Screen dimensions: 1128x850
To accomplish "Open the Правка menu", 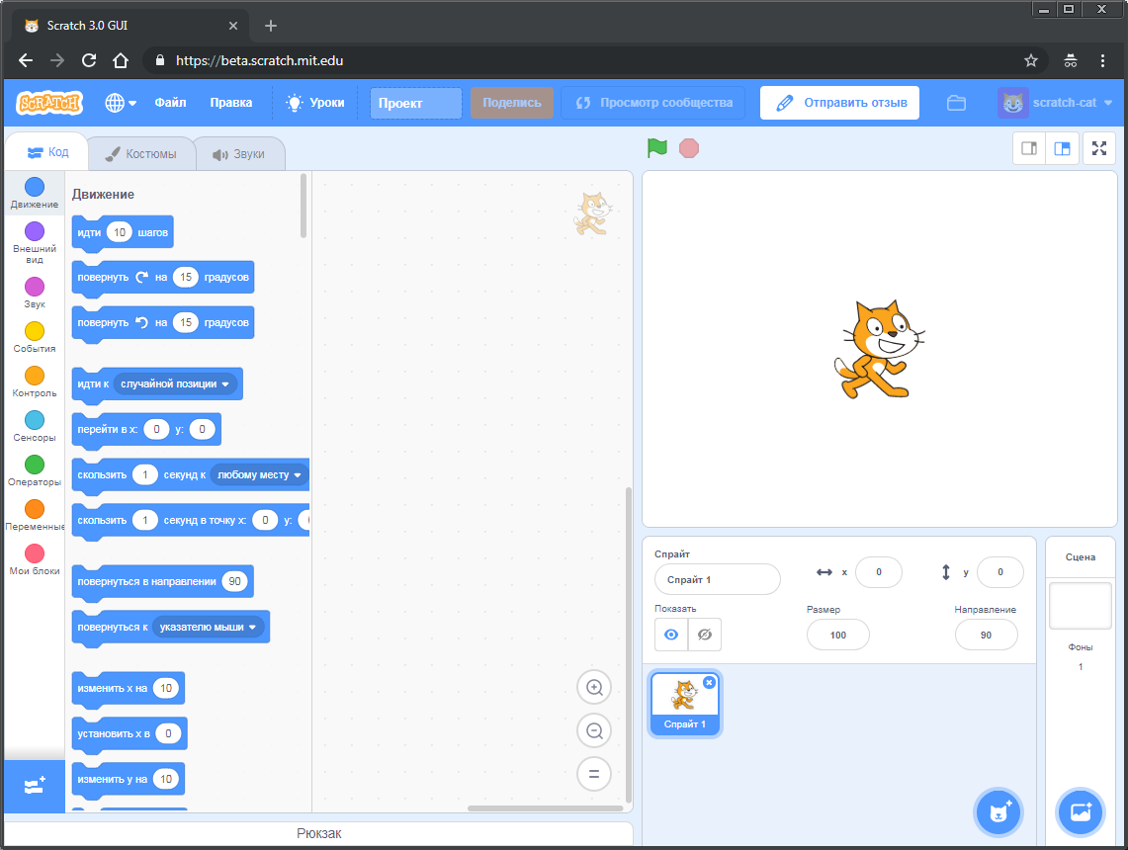I will click(231, 103).
